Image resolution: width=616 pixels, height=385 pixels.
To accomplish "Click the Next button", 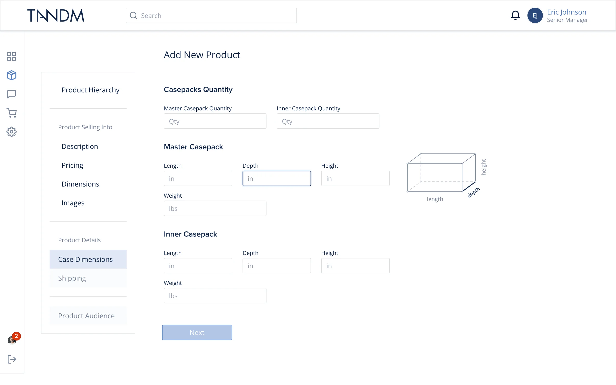I will [x=197, y=332].
